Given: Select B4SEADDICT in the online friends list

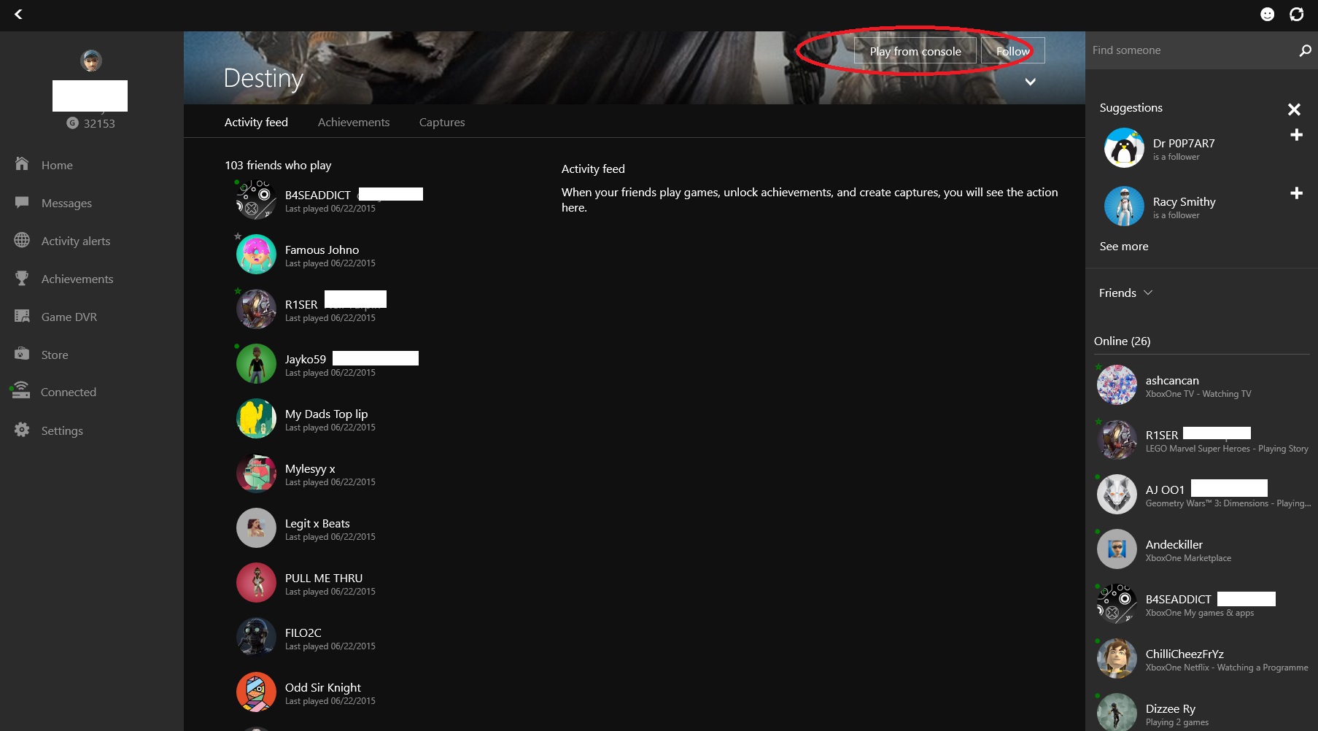Looking at the screenshot, I should 1187,604.
